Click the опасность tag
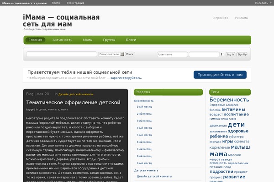 (x=218, y=163)
